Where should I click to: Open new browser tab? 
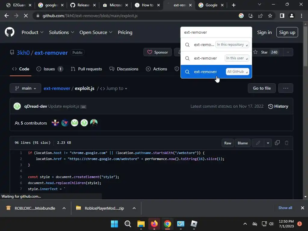pos(233,5)
